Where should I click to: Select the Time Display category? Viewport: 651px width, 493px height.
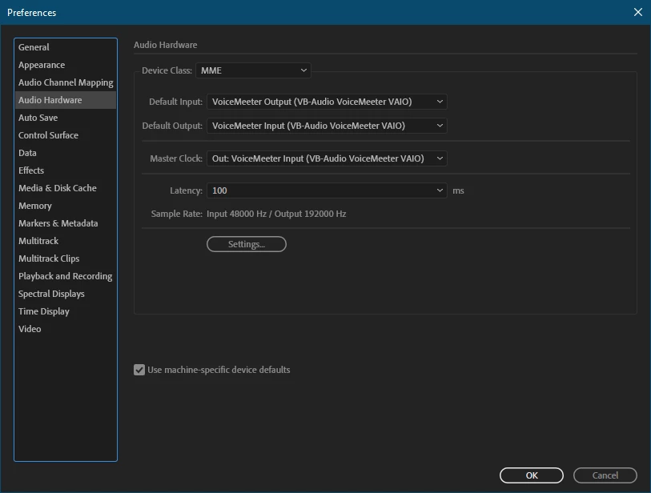click(x=65, y=311)
